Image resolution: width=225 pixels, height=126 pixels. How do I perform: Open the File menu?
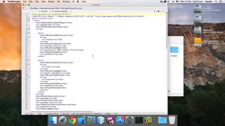pos(25,1)
